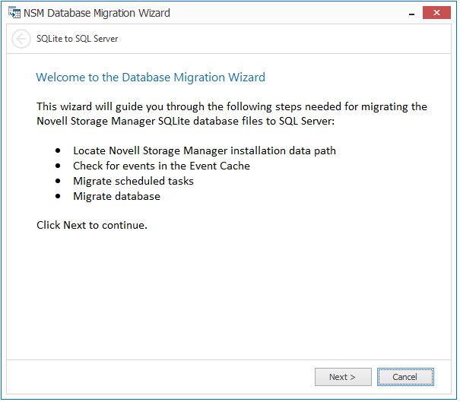
Task: Click the 'Welcome to the Database Migration Wizard' heading
Action: click(151, 78)
